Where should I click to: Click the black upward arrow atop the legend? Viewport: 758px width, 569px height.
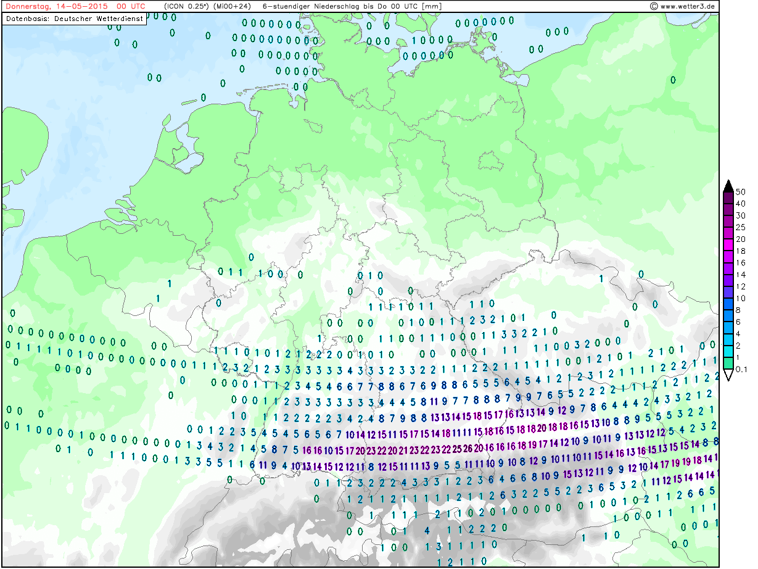[728, 185]
